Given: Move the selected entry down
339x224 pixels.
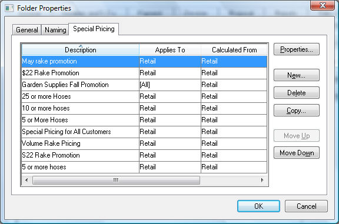Looking at the screenshot, I should coord(297,153).
